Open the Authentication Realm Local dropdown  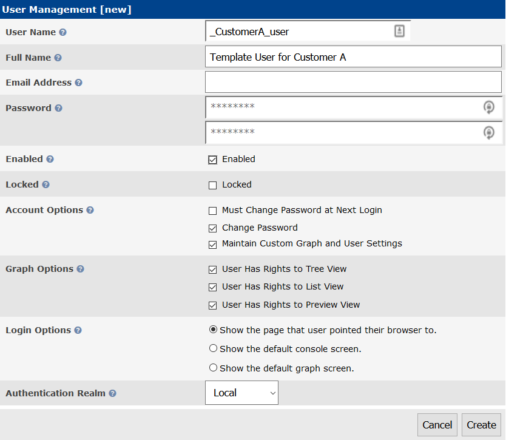point(241,393)
